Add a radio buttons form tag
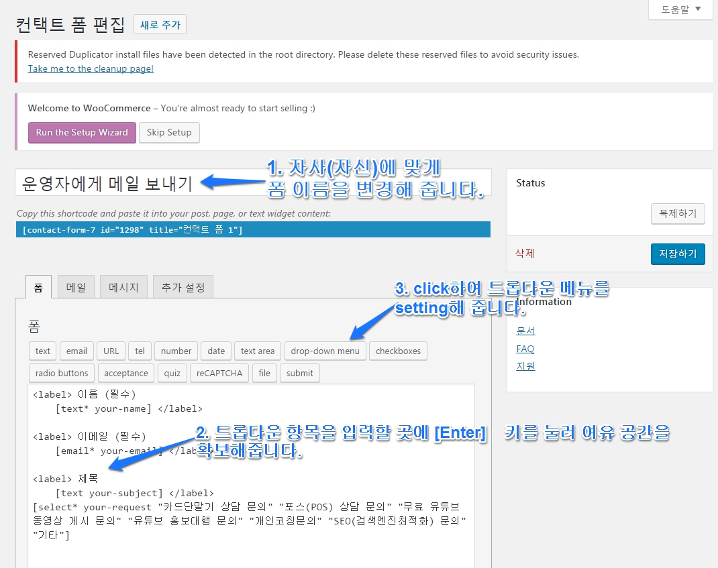The width and height of the screenshot is (718, 568). click(61, 373)
